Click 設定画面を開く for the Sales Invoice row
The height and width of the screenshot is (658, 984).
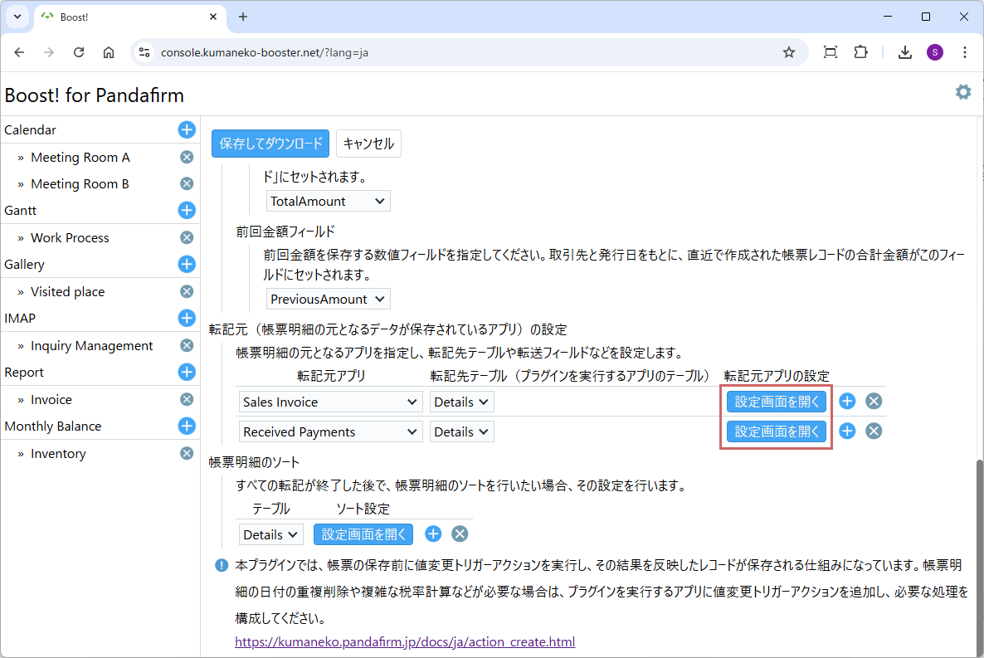point(777,402)
